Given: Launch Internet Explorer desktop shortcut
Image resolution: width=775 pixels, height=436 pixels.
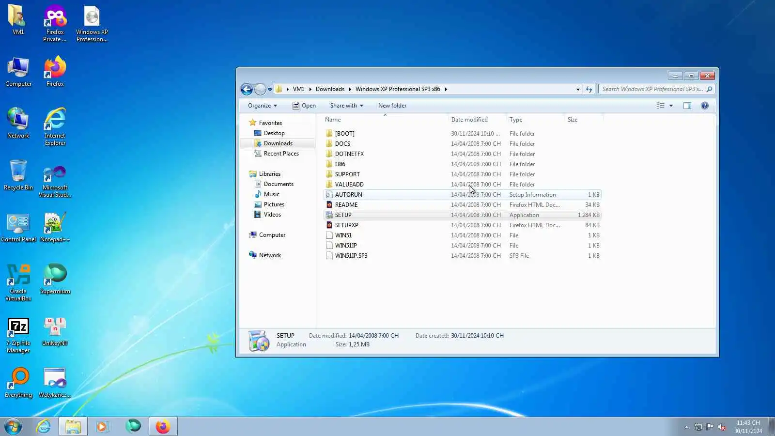Looking at the screenshot, I should click(x=55, y=127).
